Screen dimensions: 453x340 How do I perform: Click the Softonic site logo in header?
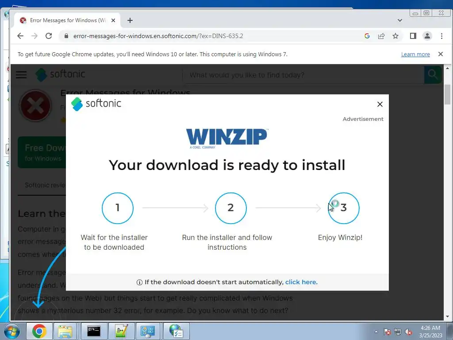coord(60,74)
